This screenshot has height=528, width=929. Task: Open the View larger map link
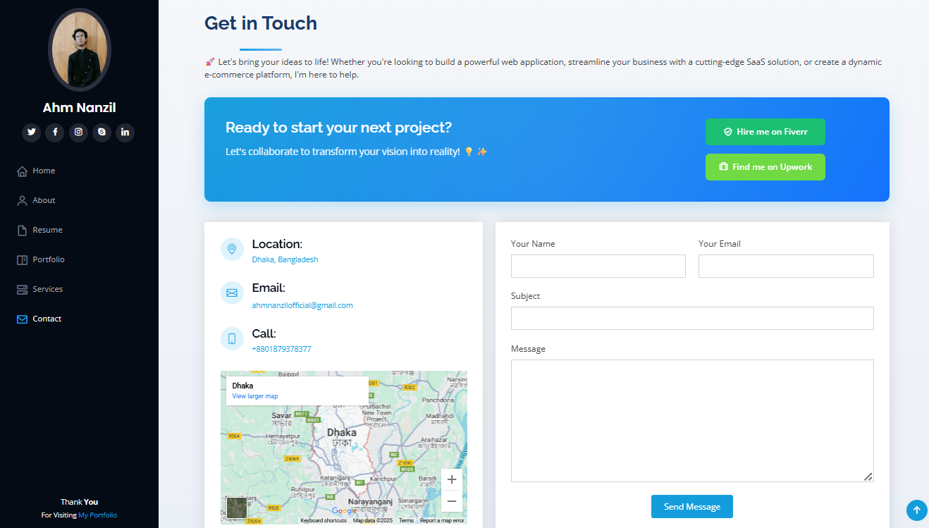point(255,396)
